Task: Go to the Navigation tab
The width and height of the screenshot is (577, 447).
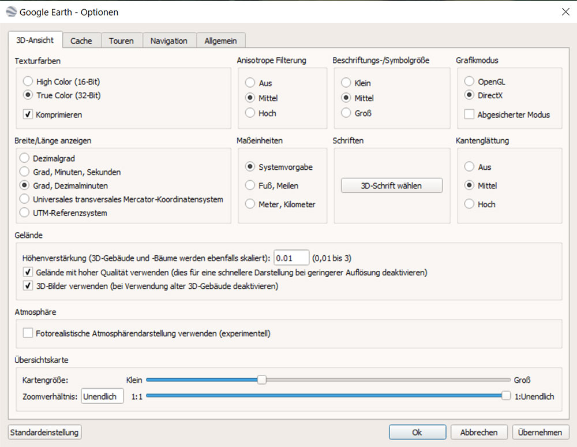Action: click(168, 40)
